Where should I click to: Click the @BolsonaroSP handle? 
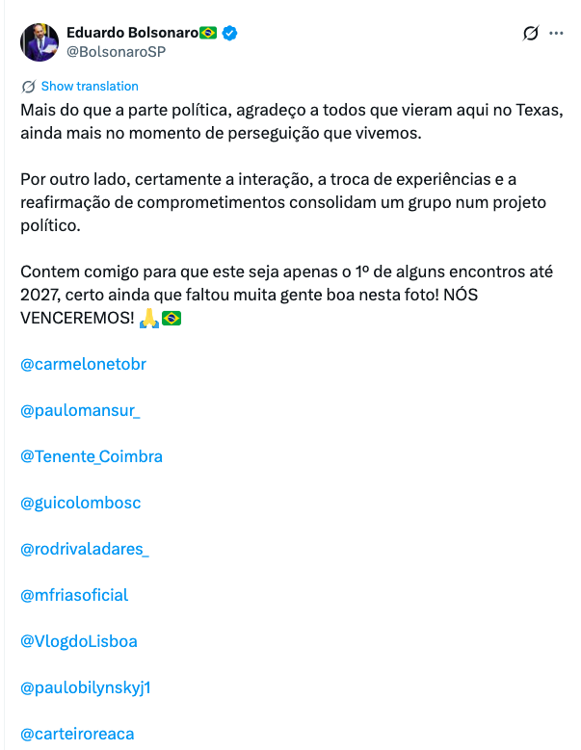tap(117, 51)
